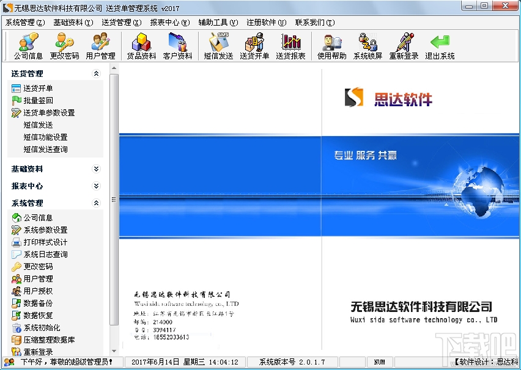521x370 pixels.
Task: Click 系统版本号 2.0.1.7 in status bar
Action: (x=292, y=361)
